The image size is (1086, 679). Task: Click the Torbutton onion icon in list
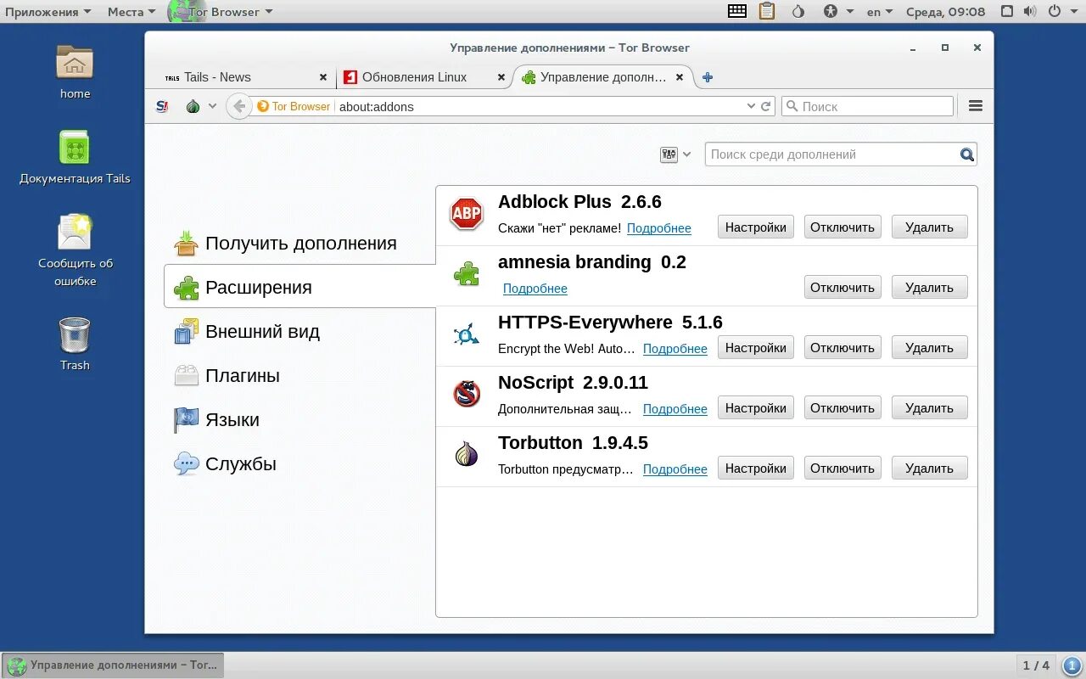[x=467, y=454]
